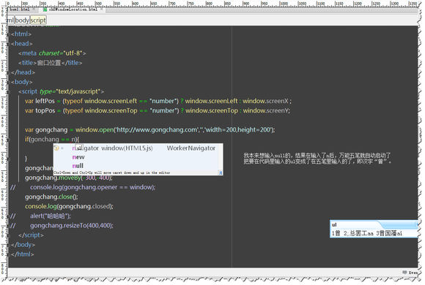Close the first html editor tab
The width and height of the screenshot is (425, 285).
tap(34, 9)
